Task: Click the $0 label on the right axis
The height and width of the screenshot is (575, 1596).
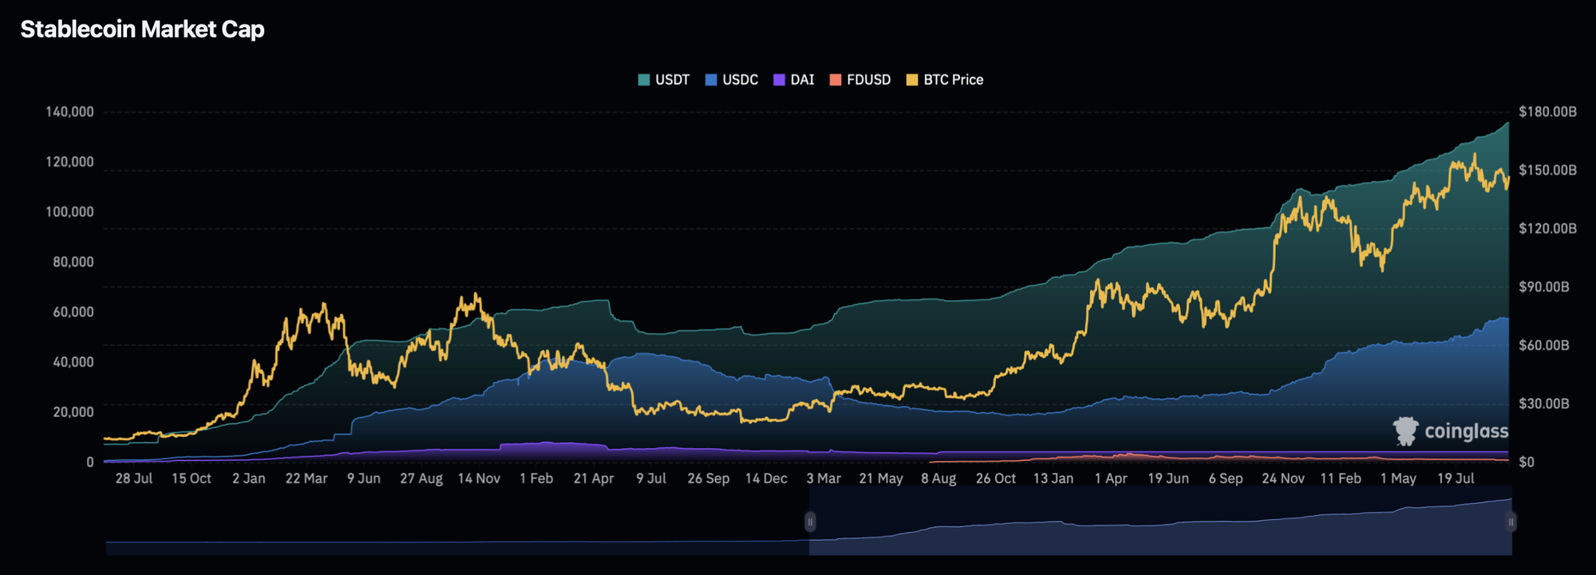Action: point(1526,463)
